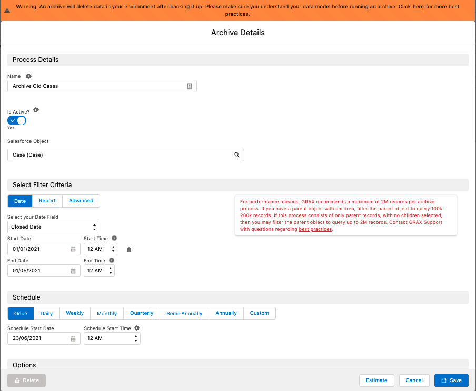Open the 'best practices' link in red note

(315, 229)
